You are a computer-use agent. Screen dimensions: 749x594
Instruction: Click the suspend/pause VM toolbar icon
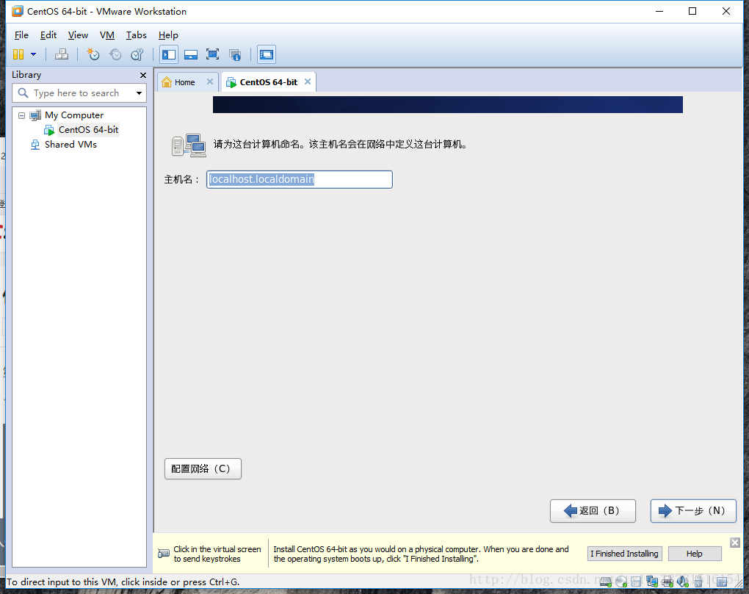[18, 54]
